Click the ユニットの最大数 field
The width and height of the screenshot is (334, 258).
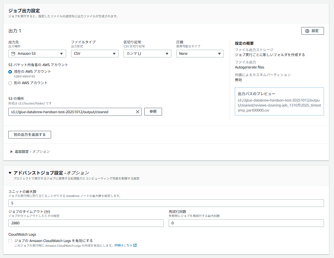point(166,203)
